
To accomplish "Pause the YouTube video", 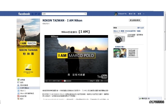I will pyautogui.click(x=46, y=81).
